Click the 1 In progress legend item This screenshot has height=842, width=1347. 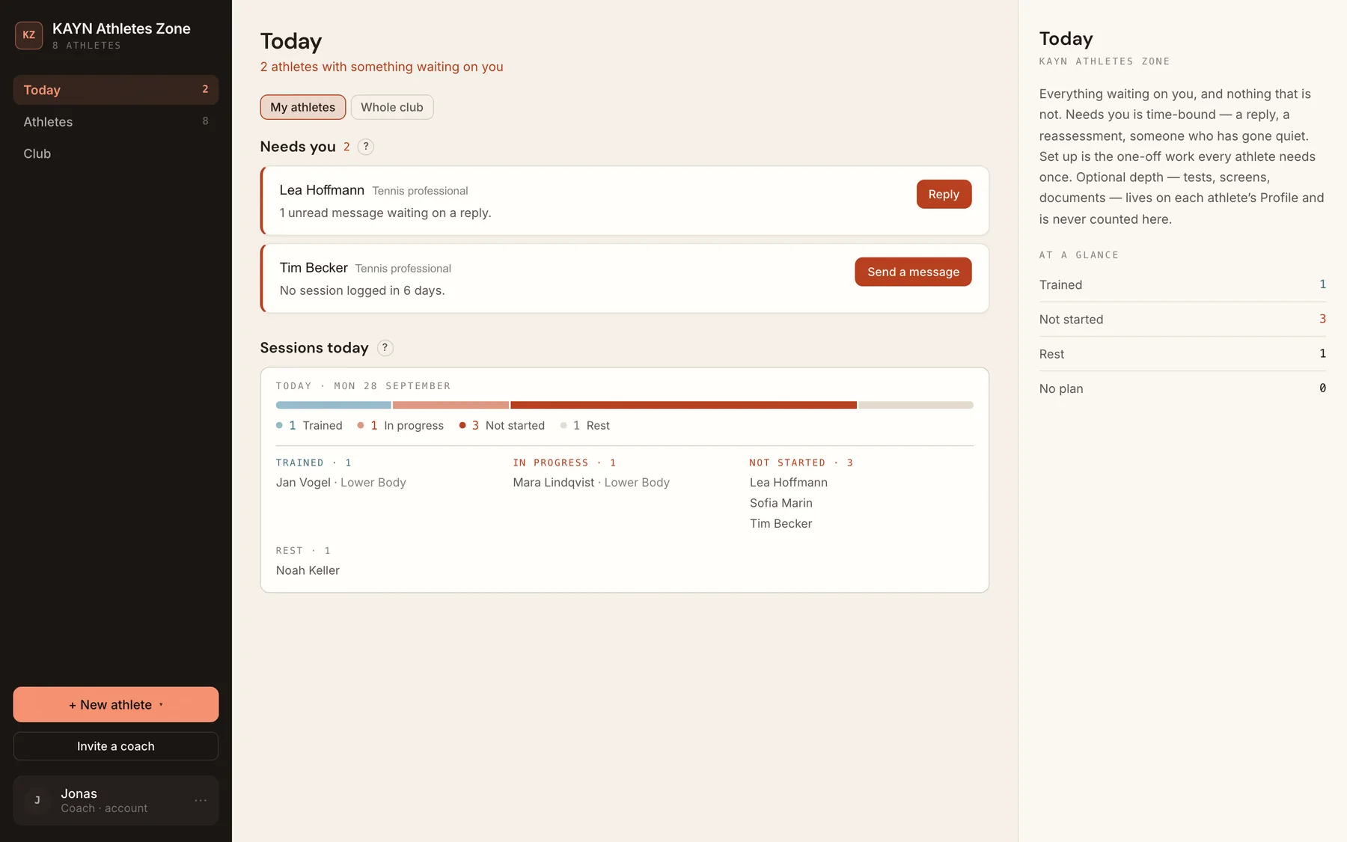[400, 425]
